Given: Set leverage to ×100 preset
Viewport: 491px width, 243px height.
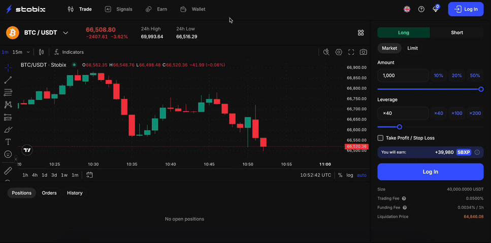Looking at the screenshot, I should [x=456, y=113].
